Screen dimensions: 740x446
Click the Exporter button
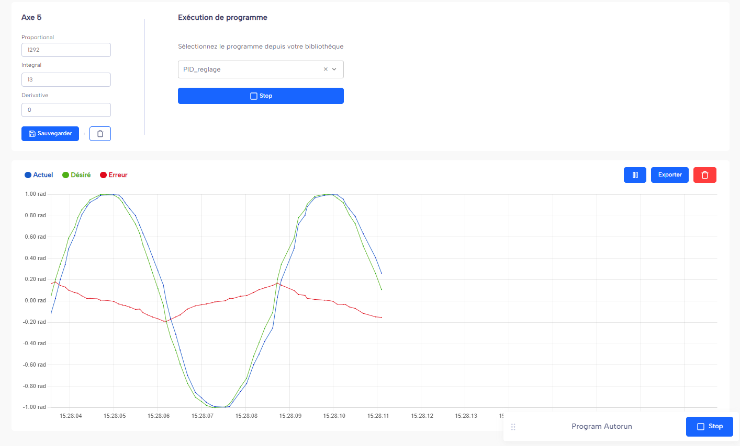coord(669,175)
